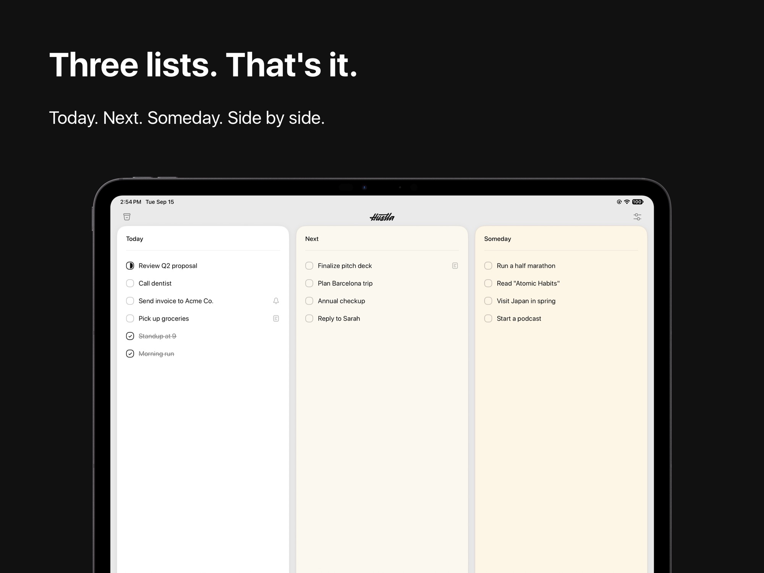
Task: Tap the Wi-Fi status icon
Action: pos(626,202)
